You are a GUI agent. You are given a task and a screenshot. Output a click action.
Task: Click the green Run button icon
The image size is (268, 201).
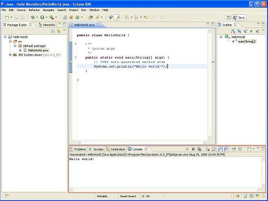pos(42,17)
